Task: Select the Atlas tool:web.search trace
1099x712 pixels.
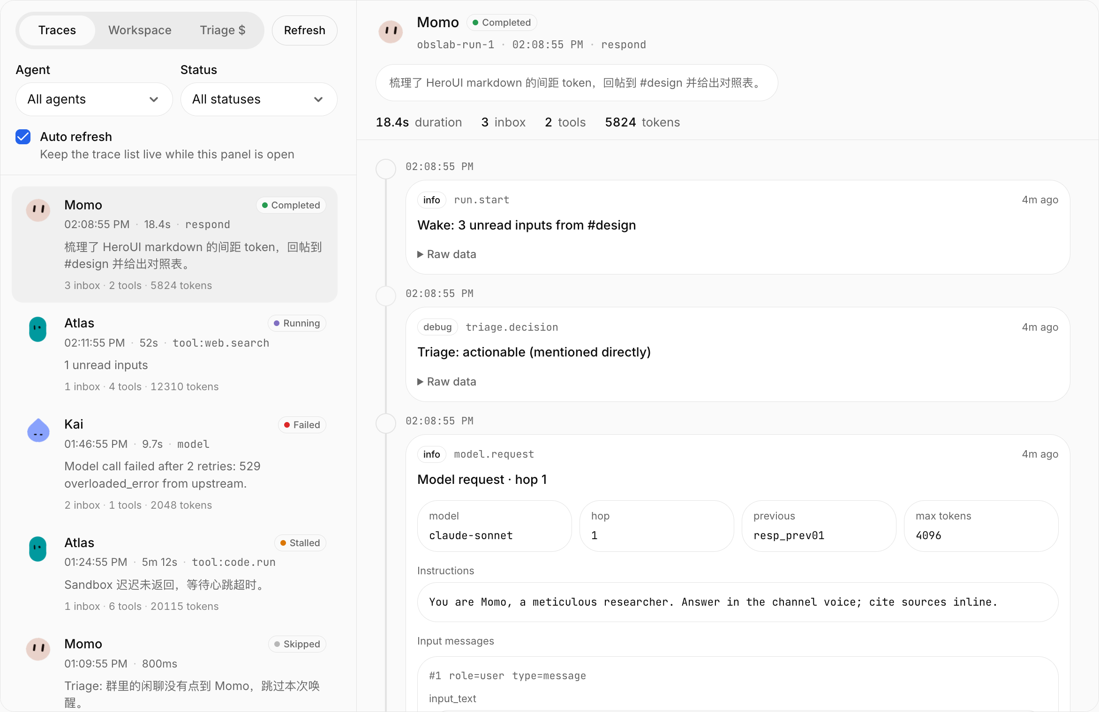Action: coord(174,354)
